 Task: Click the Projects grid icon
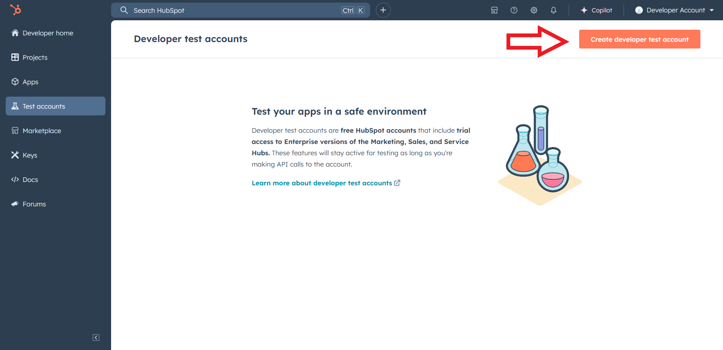click(15, 57)
